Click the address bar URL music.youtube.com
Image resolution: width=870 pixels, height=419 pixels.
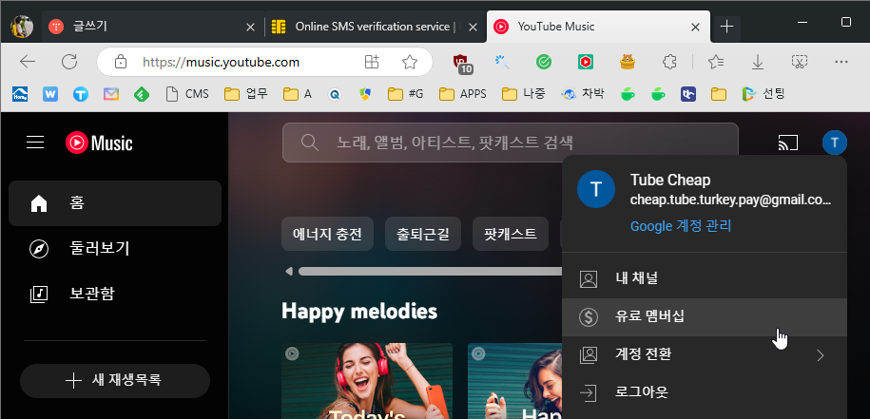(221, 62)
